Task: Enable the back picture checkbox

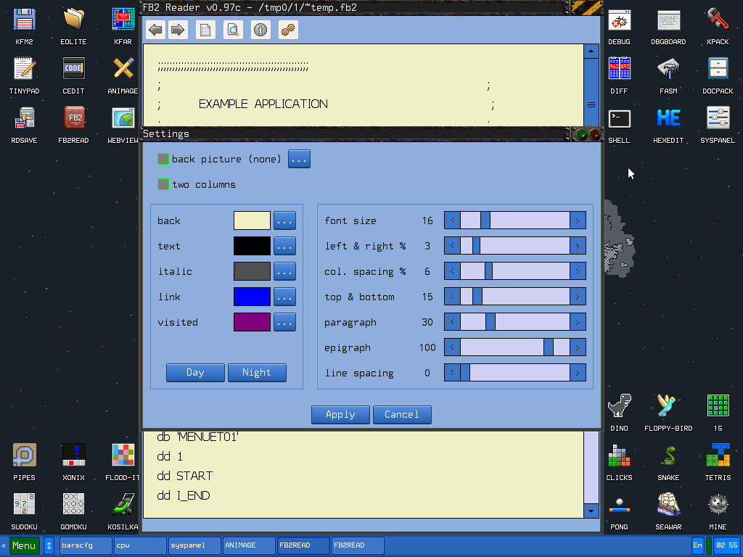Action: 163,159
